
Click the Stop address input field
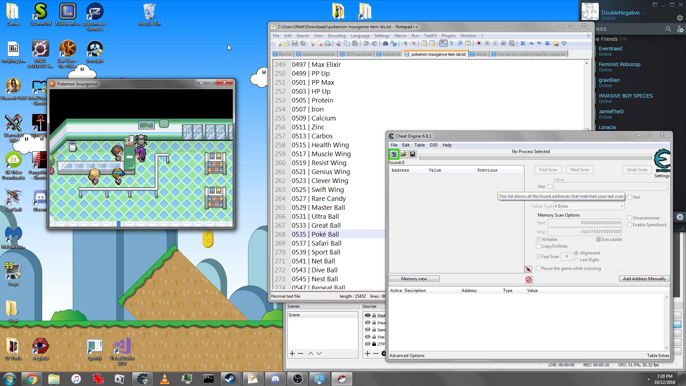point(585,232)
